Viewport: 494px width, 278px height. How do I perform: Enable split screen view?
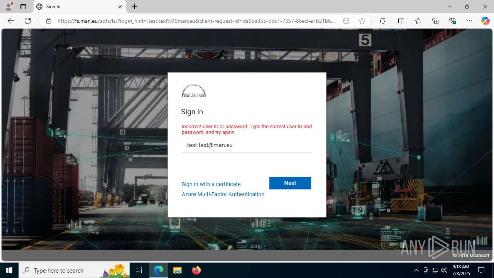tap(401, 21)
